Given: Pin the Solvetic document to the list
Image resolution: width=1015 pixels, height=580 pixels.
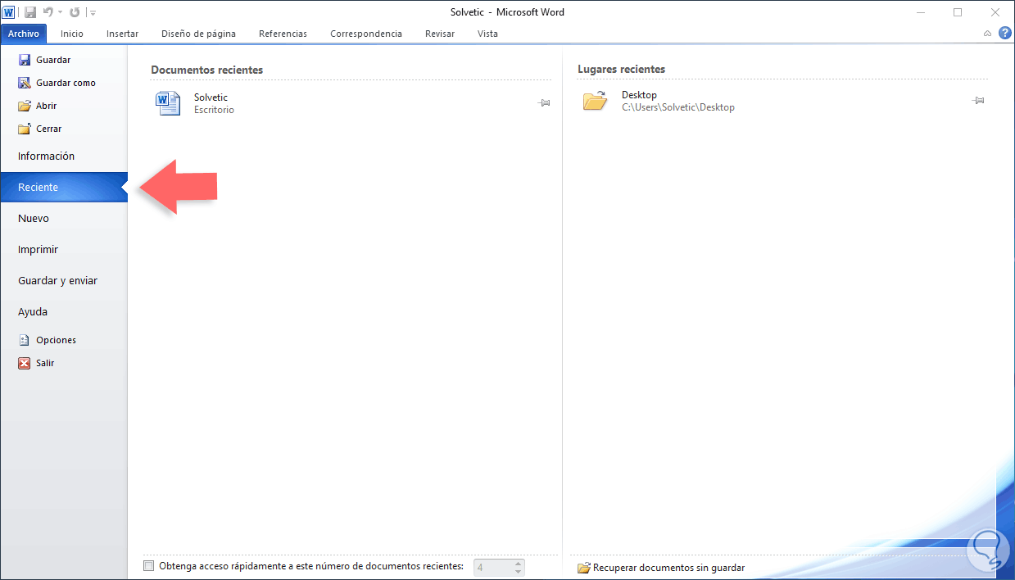Looking at the screenshot, I should (544, 103).
